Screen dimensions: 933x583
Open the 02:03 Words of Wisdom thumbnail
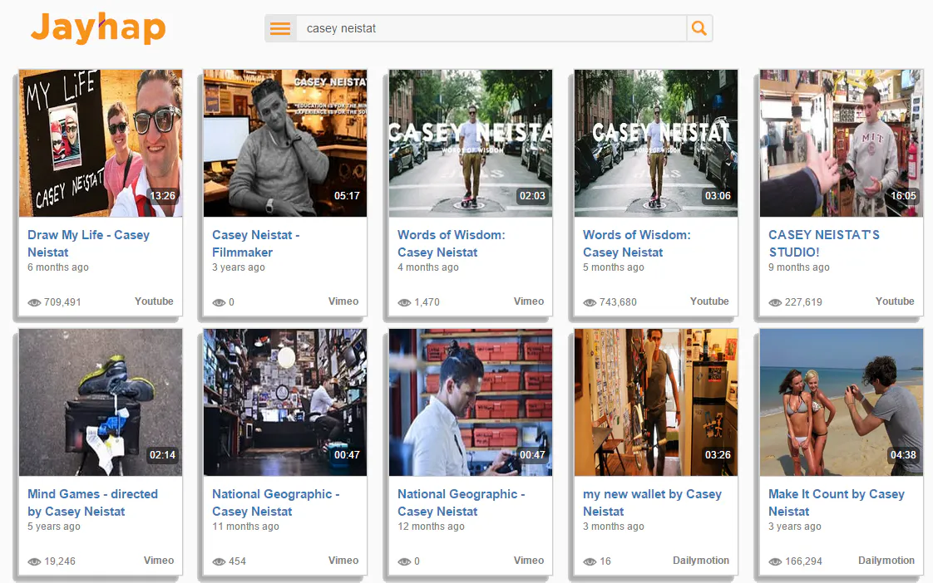pyautogui.click(x=471, y=143)
